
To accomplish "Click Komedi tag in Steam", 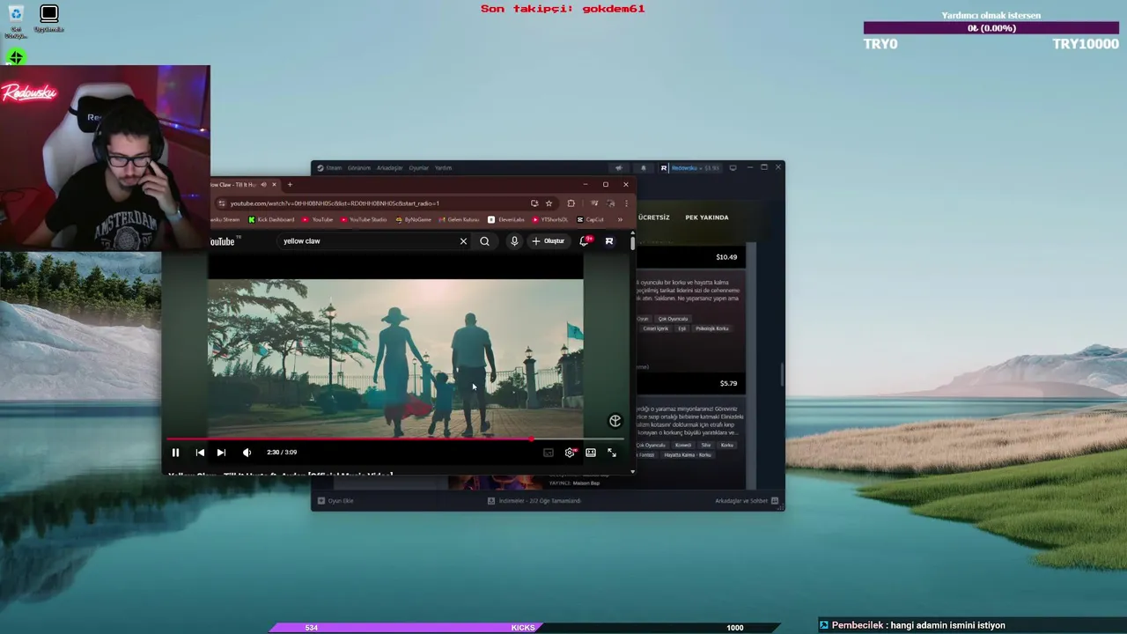I will tap(683, 446).
